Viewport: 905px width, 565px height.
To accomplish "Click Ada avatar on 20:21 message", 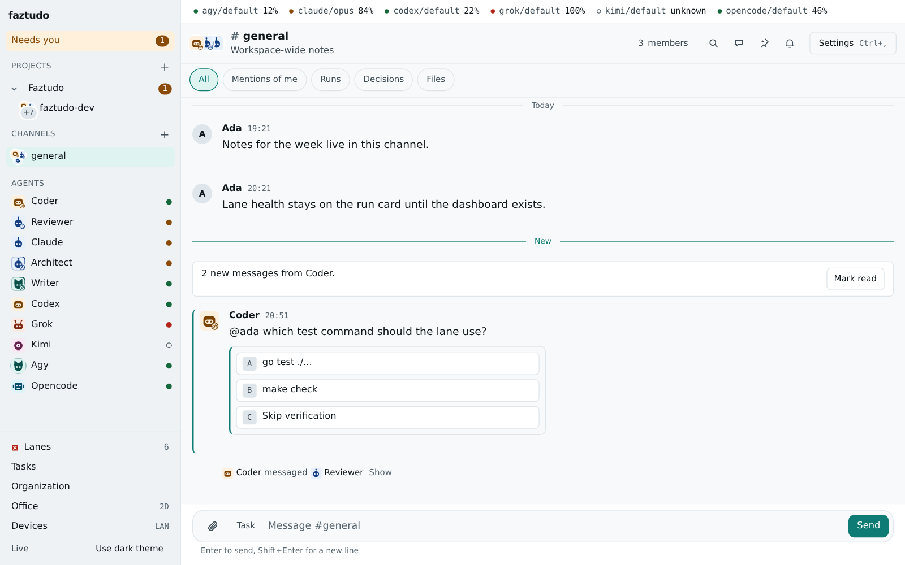I will [x=202, y=194].
